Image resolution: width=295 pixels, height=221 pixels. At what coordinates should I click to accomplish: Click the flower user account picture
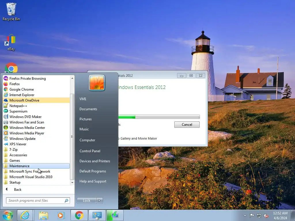tap(97, 83)
